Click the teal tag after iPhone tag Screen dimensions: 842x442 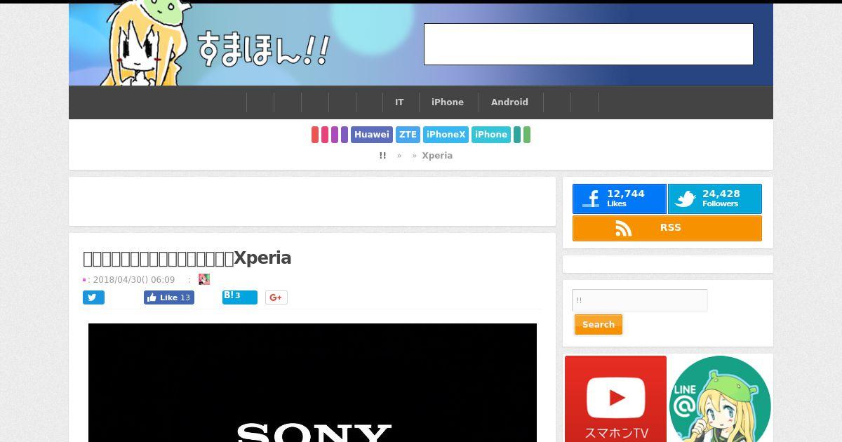517,135
